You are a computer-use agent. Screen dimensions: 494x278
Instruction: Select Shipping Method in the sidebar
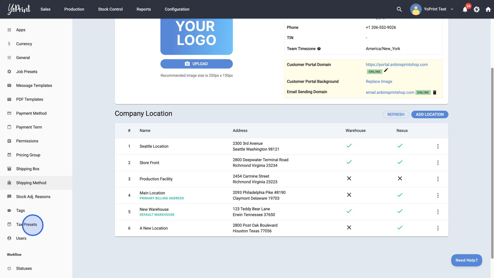[x=31, y=183]
